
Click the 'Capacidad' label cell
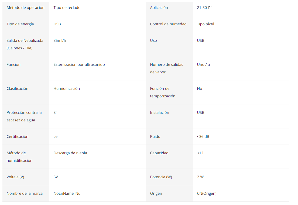[x=169, y=157]
